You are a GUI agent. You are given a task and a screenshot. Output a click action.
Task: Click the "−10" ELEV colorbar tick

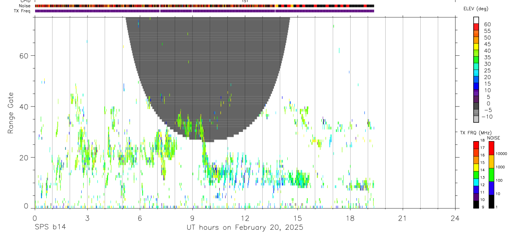[487, 117]
